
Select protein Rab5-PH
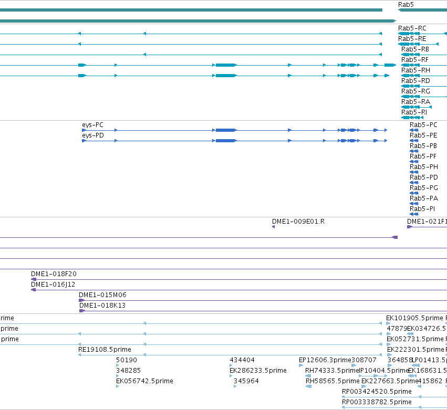pos(424,167)
